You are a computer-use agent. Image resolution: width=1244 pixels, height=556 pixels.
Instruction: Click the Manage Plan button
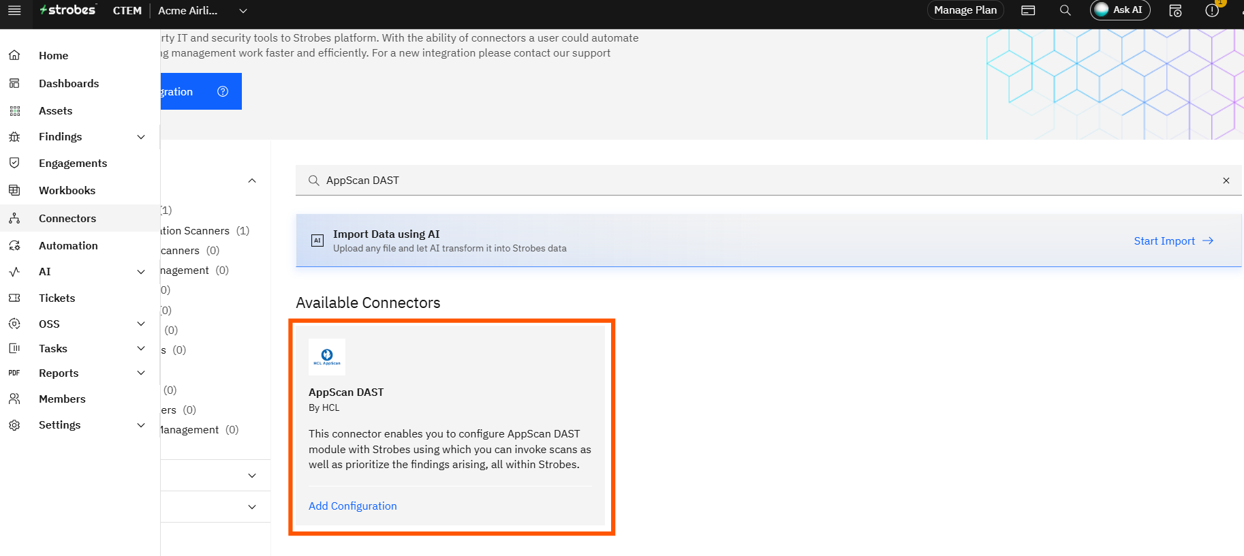(x=965, y=10)
